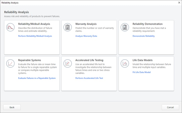Click the Life Data Models plot icon
The height and width of the screenshot is (113, 182).
125,63
